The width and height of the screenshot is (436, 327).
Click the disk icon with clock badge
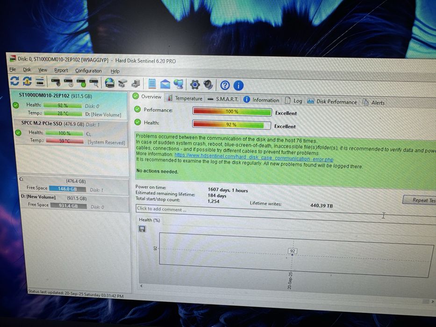coord(68,83)
